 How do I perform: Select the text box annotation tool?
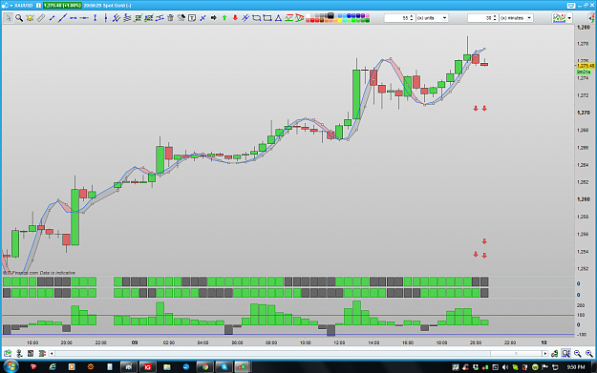click(x=192, y=18)
